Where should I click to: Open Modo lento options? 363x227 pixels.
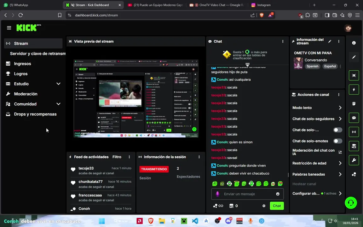click(317, 108)
